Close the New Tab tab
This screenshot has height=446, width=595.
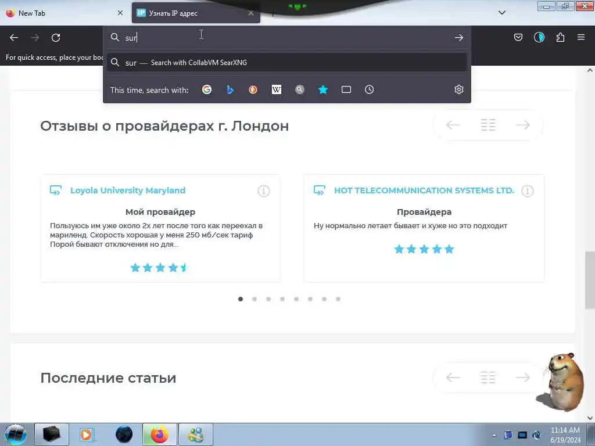120,13
